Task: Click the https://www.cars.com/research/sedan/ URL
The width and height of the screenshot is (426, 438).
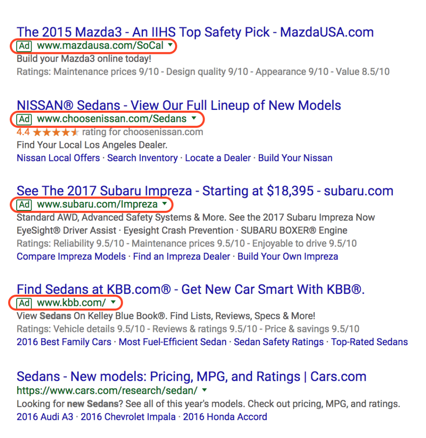Action: 107,391
